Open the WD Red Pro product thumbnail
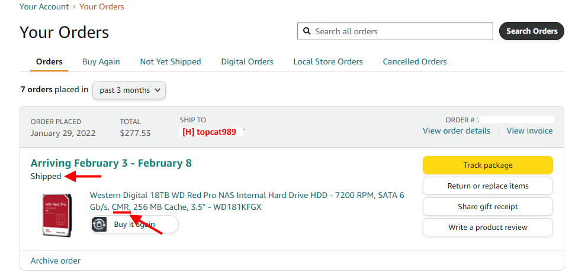This screenshot has width=572, height=273. click(x=57, y=214)
